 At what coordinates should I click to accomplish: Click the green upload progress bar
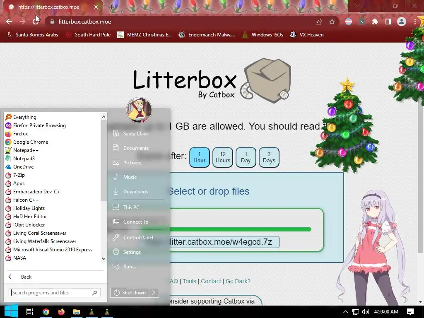(x=241, y=229)
